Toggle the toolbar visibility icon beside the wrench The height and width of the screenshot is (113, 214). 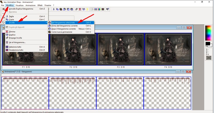tap(96, 9)
